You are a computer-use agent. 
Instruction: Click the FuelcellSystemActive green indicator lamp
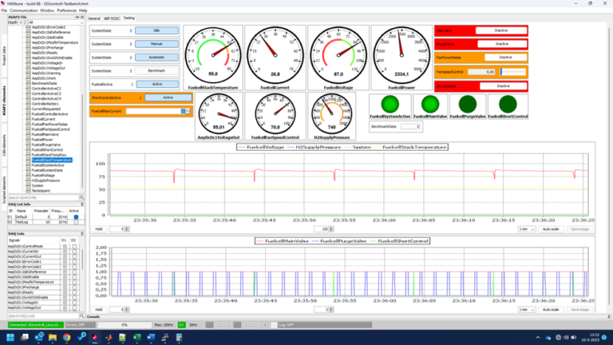point(390,104)
